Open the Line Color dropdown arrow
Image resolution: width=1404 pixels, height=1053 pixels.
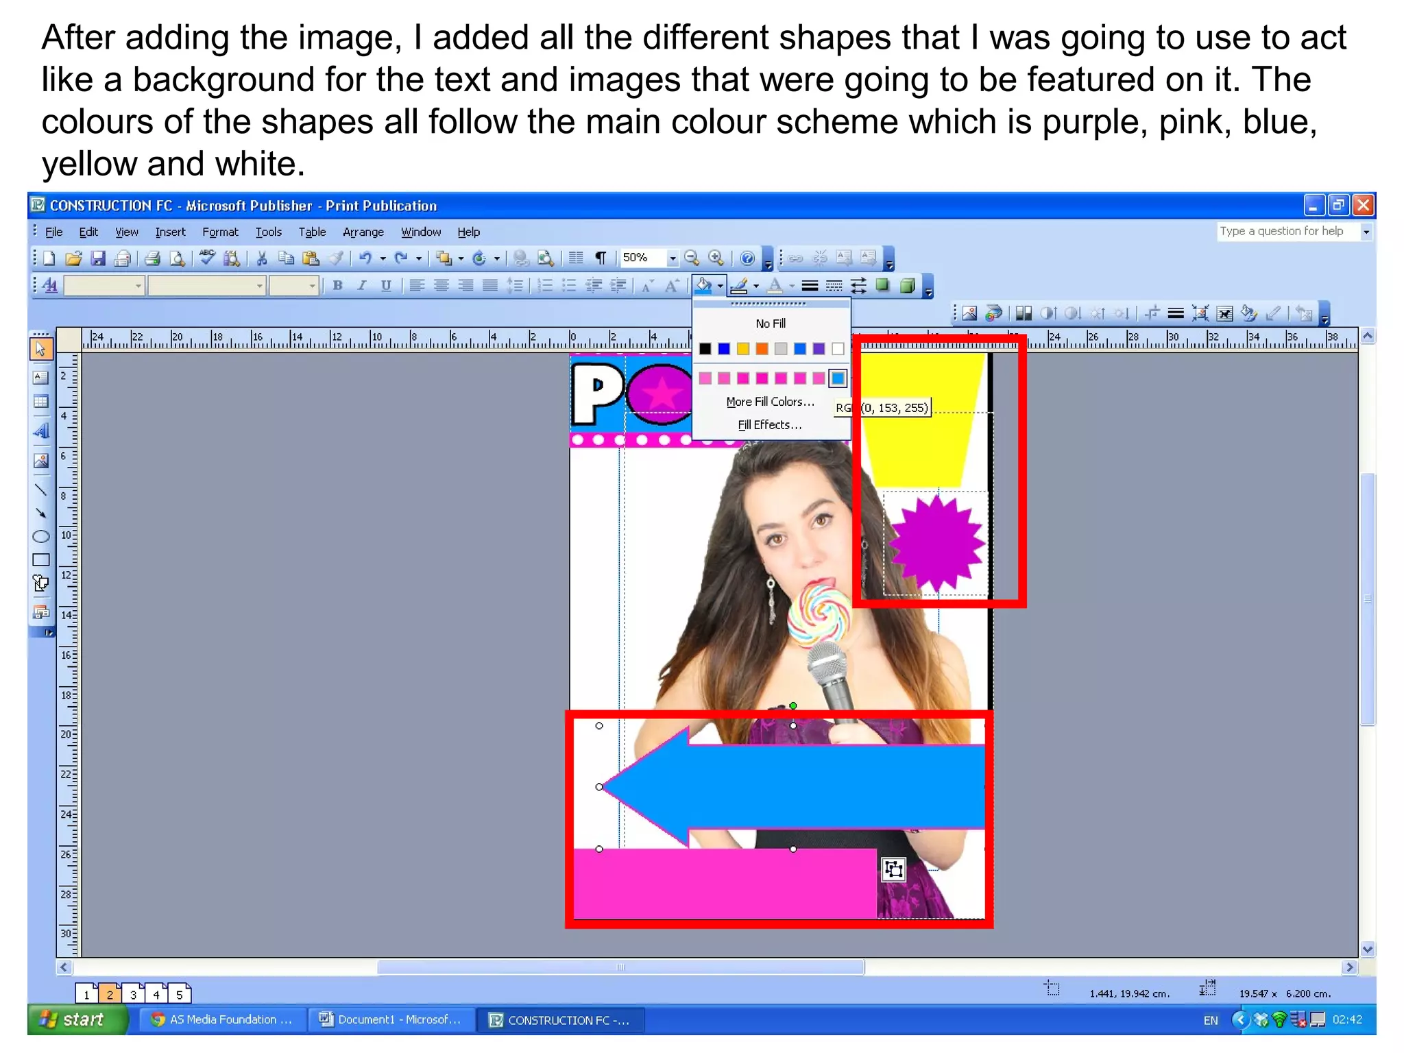tap(756, 286)
